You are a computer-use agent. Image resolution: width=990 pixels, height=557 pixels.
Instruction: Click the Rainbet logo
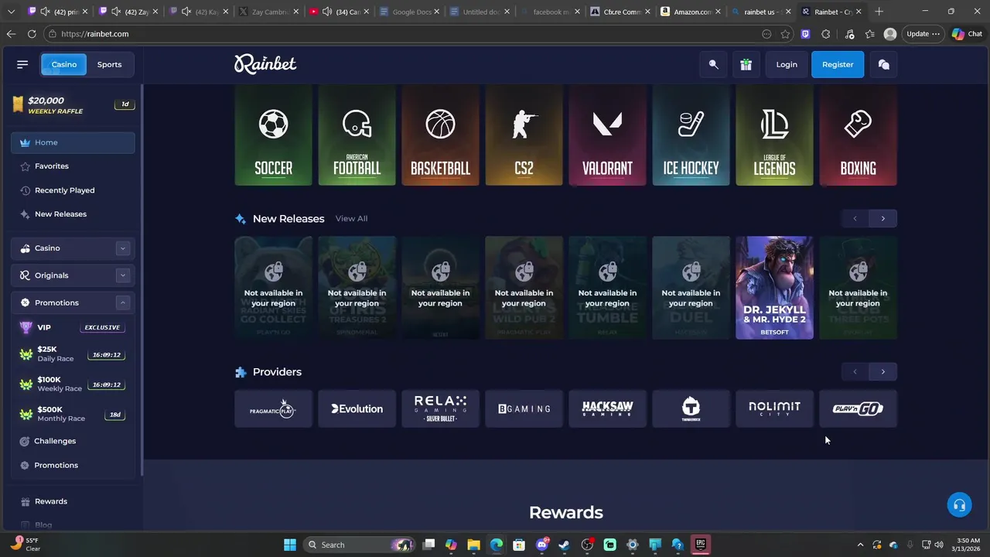(x=265, y=64)
